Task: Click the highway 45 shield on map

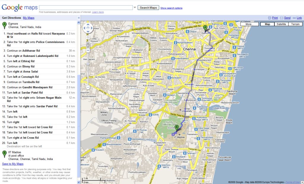Action: (100, 145)
